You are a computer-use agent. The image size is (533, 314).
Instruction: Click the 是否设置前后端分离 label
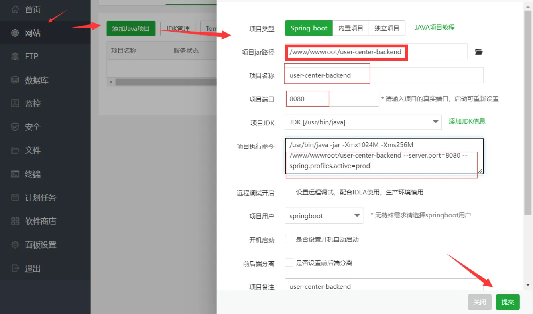click(x=324, y=263)
